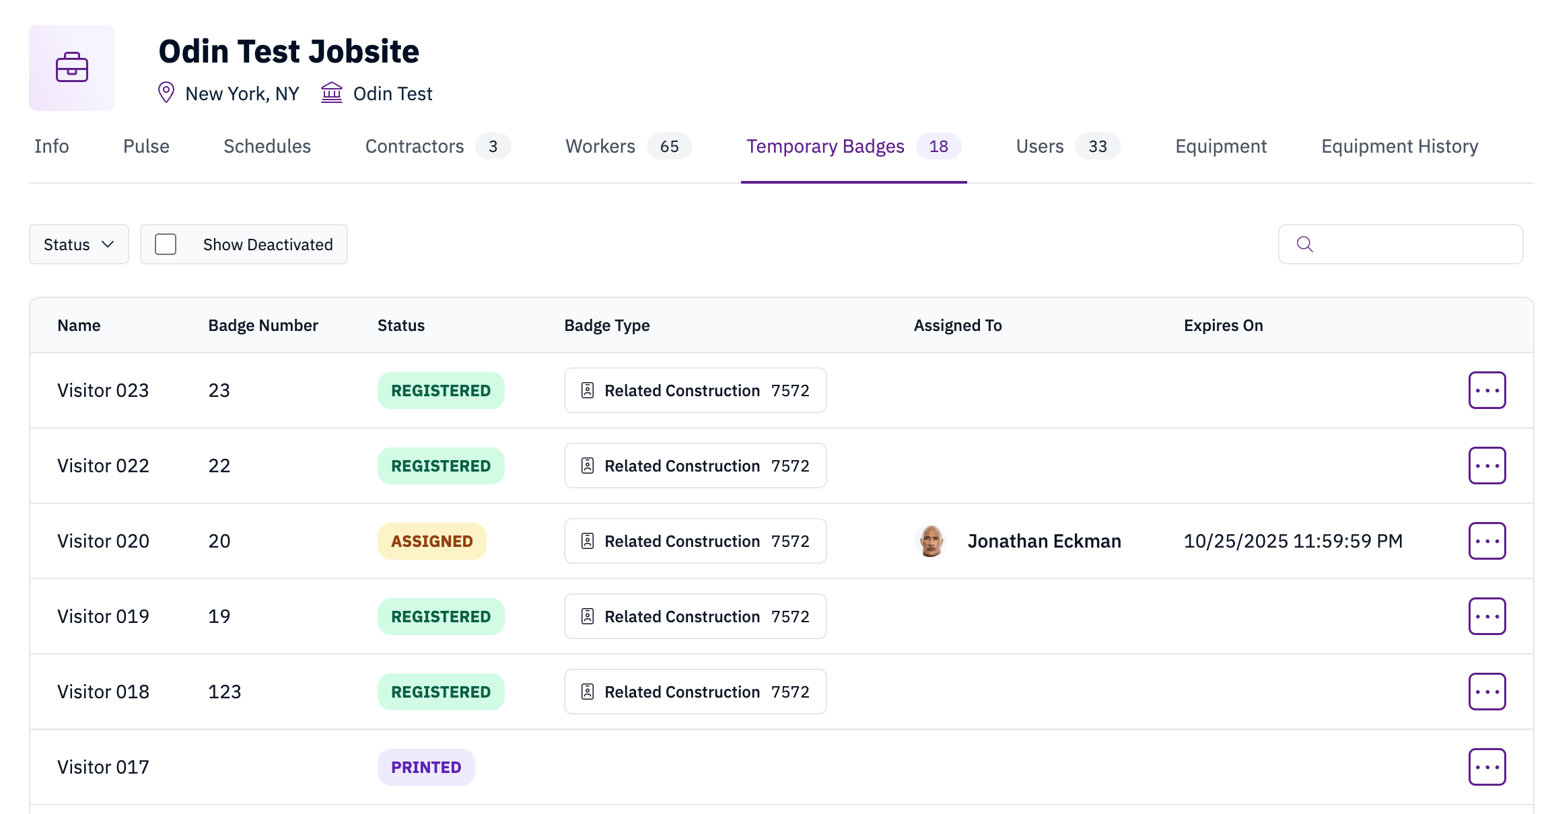Click badge number 123 cell
This screenshot has height=814, width=1548.
[225, 692]
